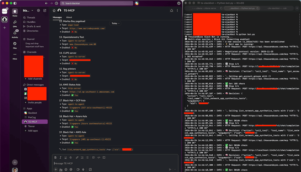Screen dimensions: 301x172
Task: Add a workspace with the plus icon
Action: click(5, 28)
